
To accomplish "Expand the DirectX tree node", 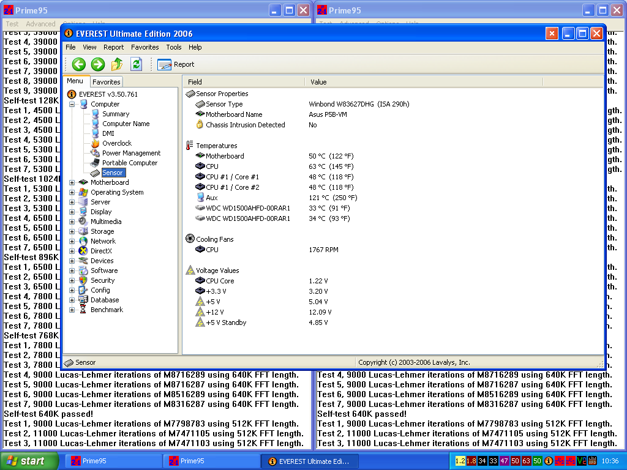I will coord(72,251).
